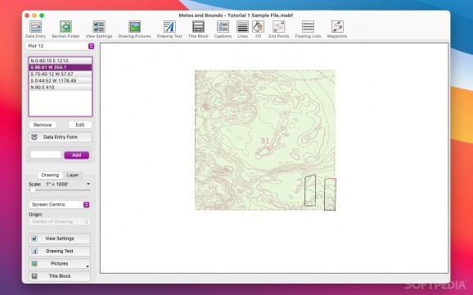Select call S 86:41 W 354.1
The image size is (473, 295).
click(x=61, y=67)
